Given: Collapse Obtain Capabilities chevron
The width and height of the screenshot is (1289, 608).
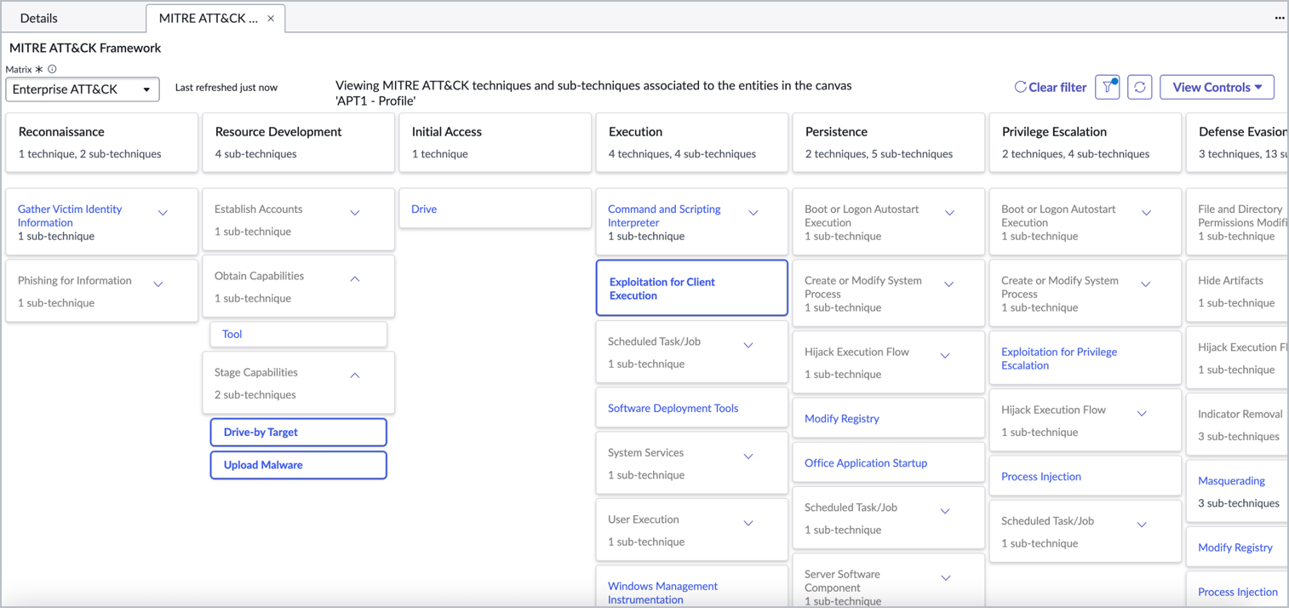Looking at the screenshot, I should [x=355, y=279].
